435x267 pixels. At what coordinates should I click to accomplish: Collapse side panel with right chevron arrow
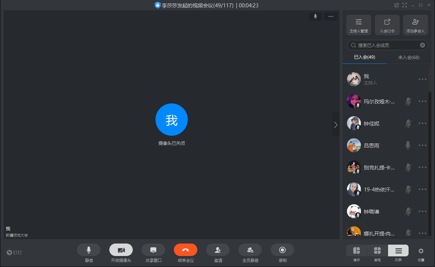(x=336, y=125)
